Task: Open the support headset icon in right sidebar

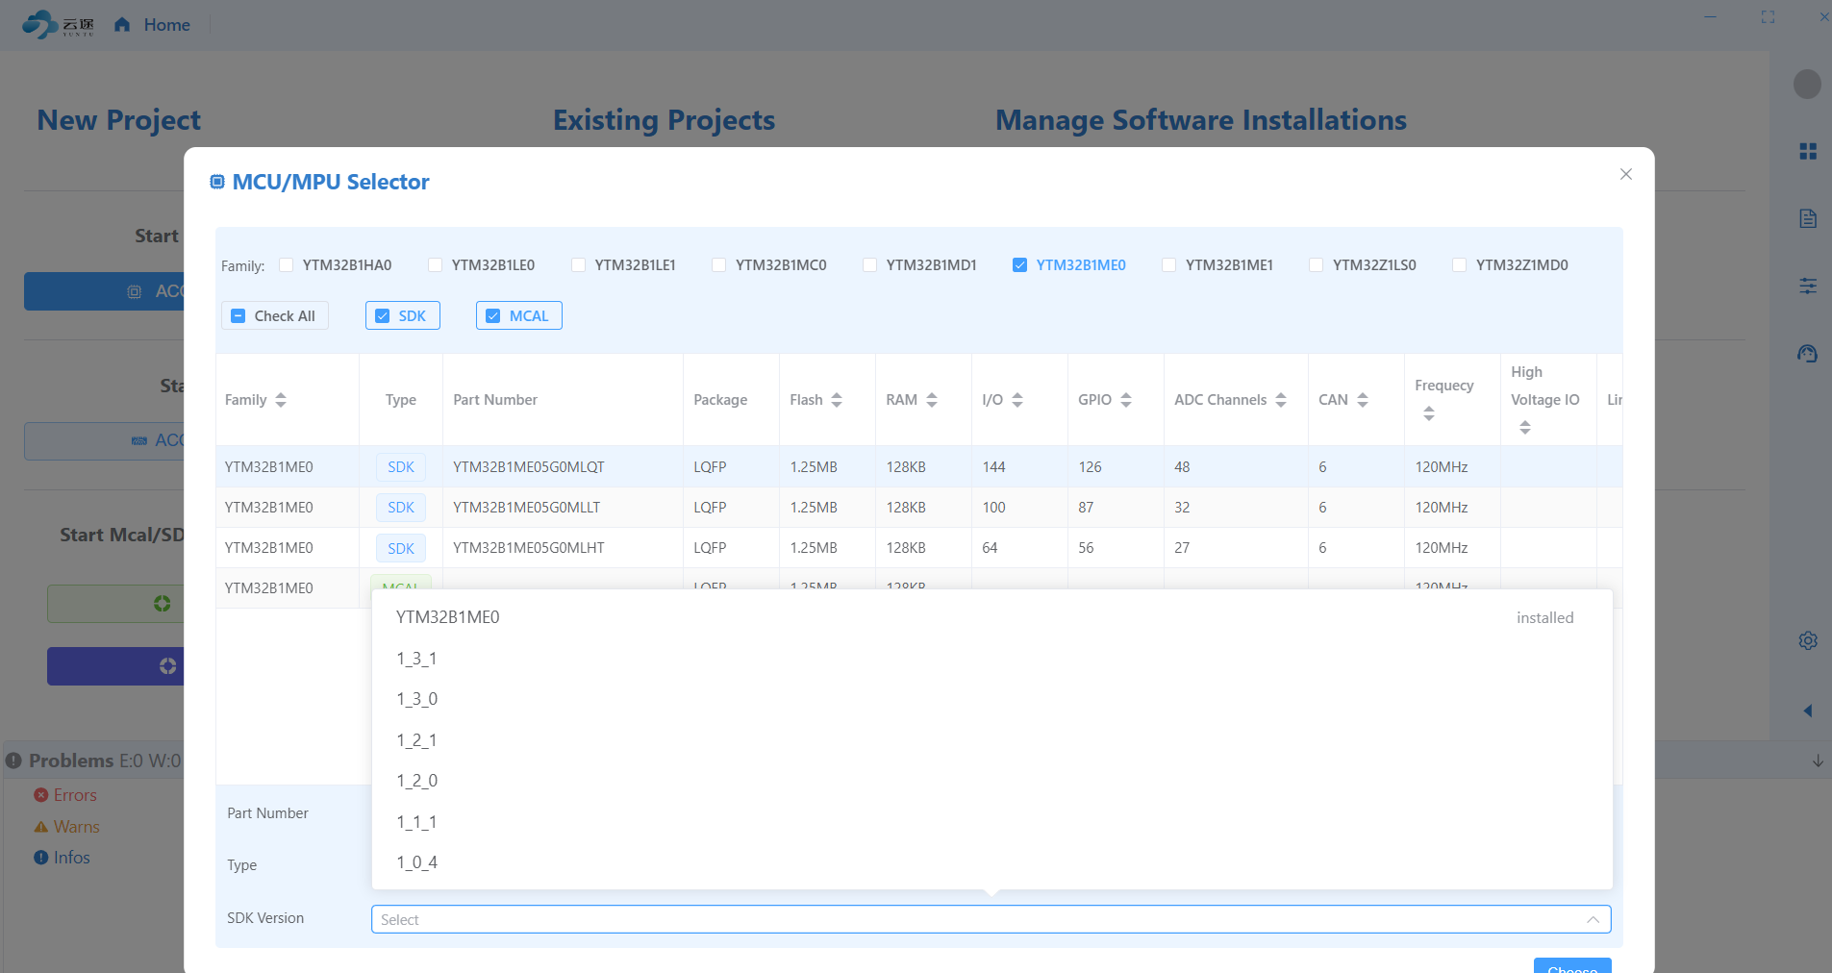Action: tap(1808, 353)
